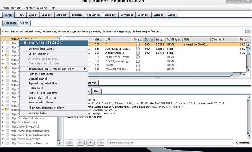Open Site map help entry

(54, 113)
